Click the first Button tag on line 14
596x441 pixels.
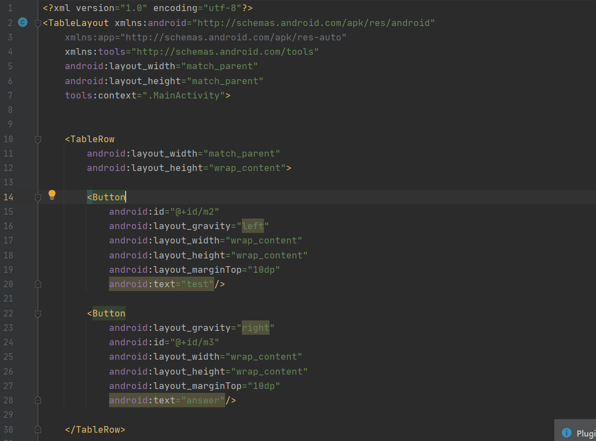(x=106, y=198)
